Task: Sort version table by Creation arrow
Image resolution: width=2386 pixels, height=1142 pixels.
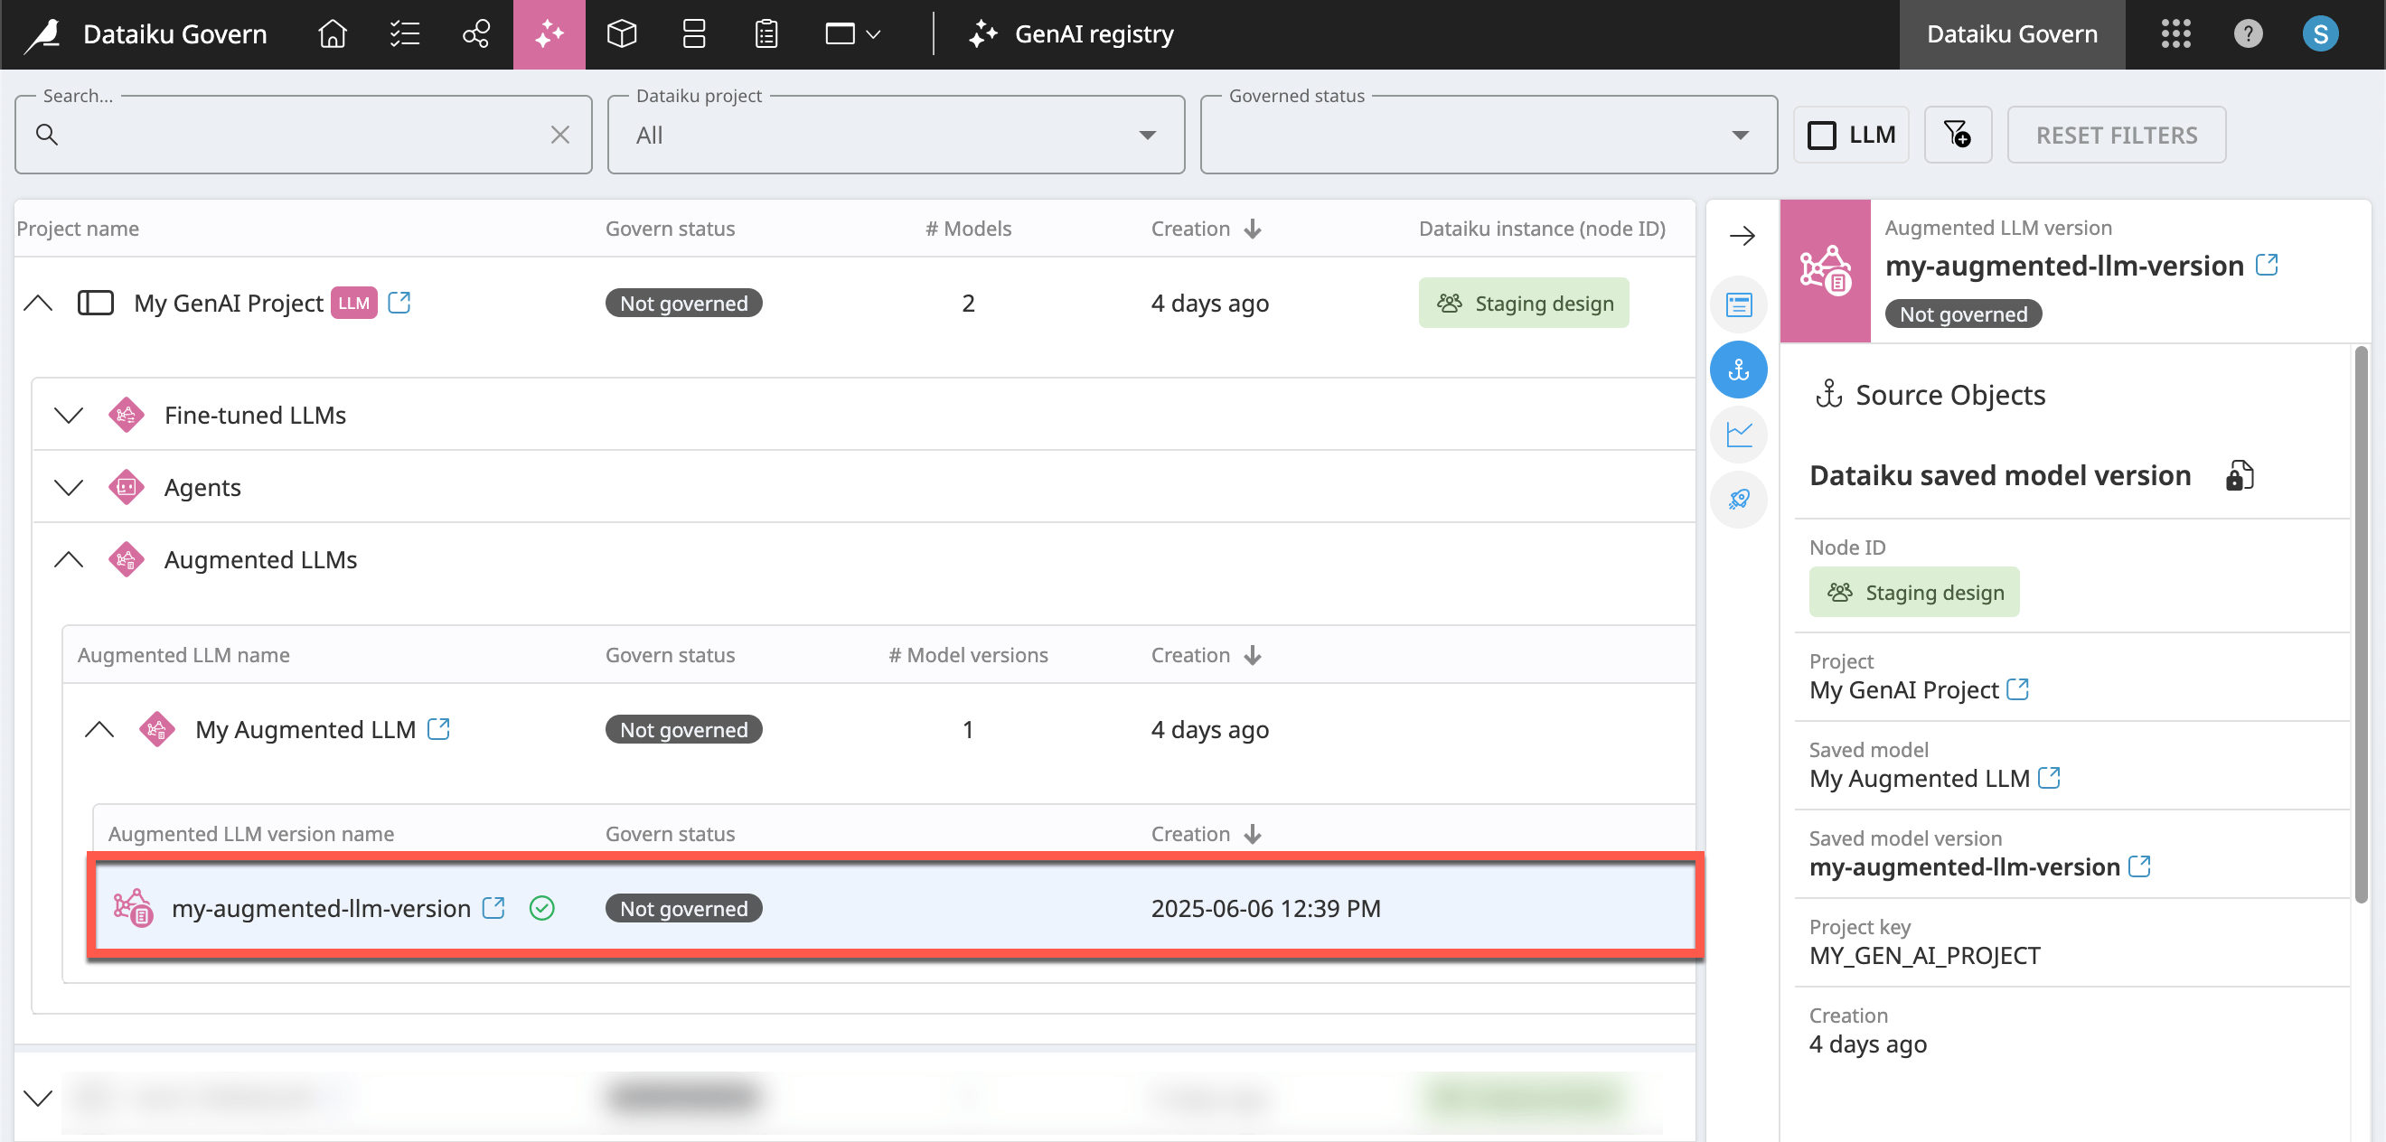Action: pos(1253,835)
